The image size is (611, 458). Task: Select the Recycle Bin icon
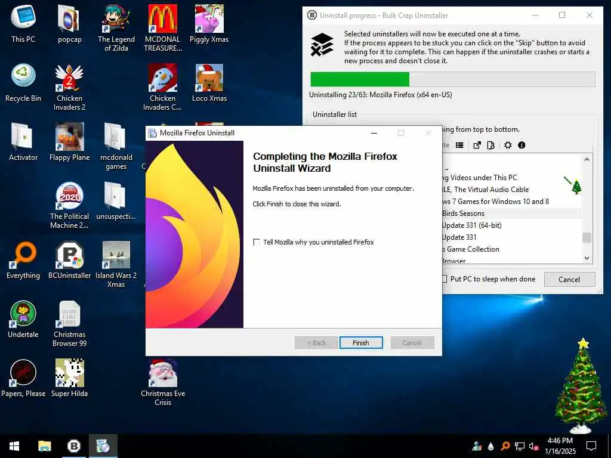[x=23, y=83]
